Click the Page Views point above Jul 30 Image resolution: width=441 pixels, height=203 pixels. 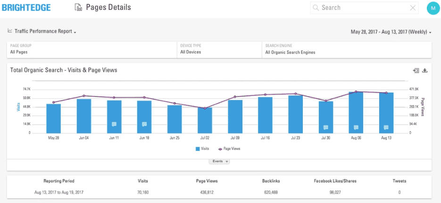pyautogui.click(x=326, y=101)
